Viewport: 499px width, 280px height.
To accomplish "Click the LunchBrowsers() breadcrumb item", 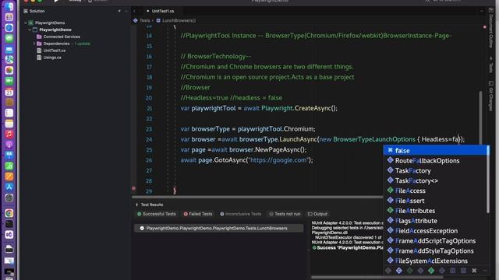I will click(179, 21).
